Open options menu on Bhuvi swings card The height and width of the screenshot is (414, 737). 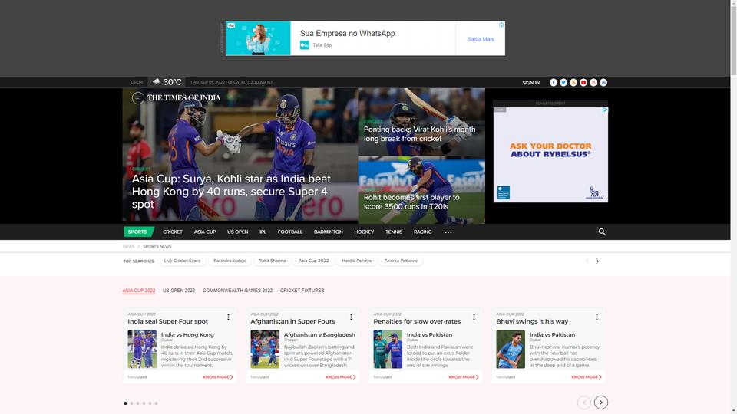pyautogui.click(x=597, y=317)
